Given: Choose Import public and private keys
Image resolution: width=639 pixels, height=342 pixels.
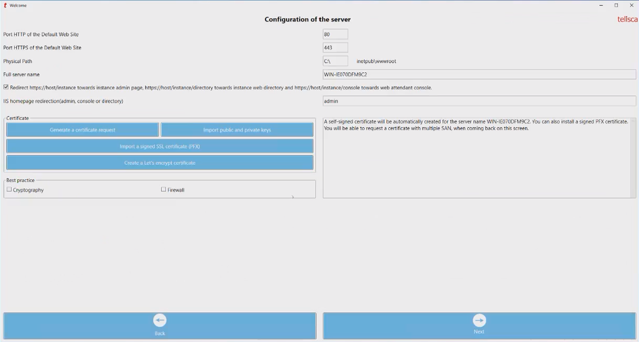Looking at the screenshot, I should [x=237, y=130].
